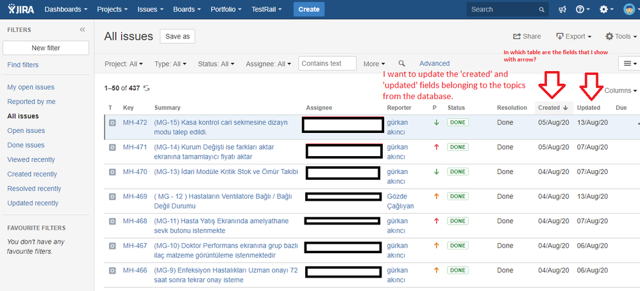
Task: Open the Export dropdown
Action: [574, 36]
